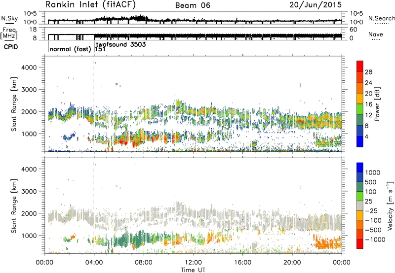The width and height of the screenshot is (395, 273).
Task: Click the 'Beam 06' label
Action: pyautogui.click(x=193, y=5)
